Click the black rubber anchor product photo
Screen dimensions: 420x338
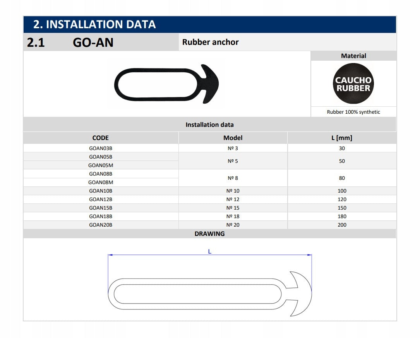point(166,84)
